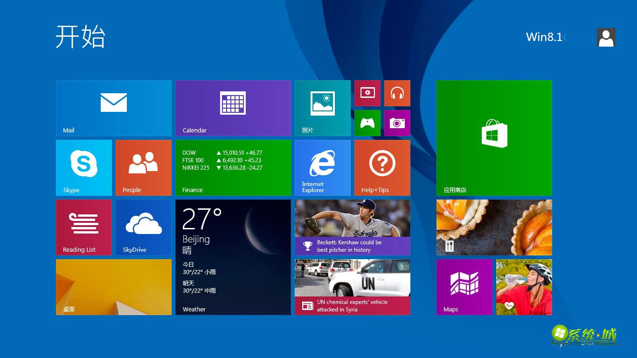The image size is (637, 358).
Task: Launch the Camera app tile
Action: (397, 123)
